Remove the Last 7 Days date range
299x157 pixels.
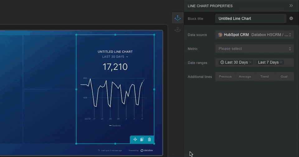(281, 62)
